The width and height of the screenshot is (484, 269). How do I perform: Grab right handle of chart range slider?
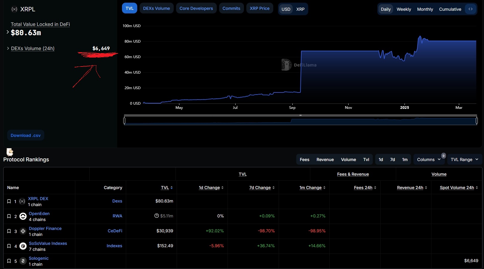pos(477,120)
